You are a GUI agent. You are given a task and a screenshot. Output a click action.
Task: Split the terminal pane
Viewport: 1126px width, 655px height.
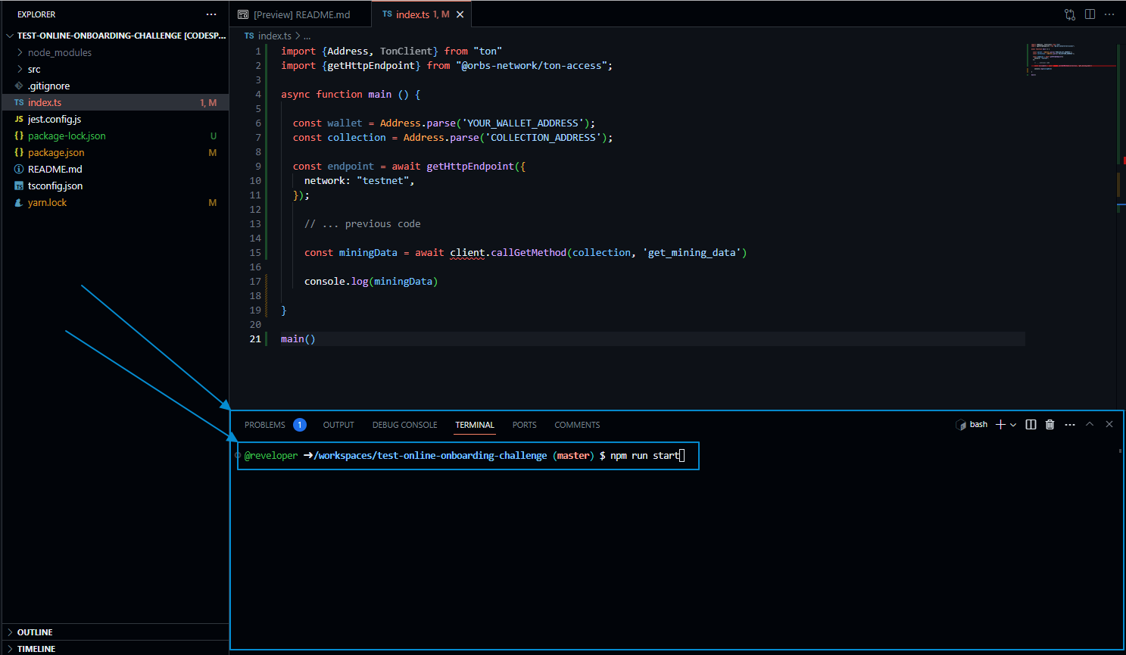pos(1031,424)
